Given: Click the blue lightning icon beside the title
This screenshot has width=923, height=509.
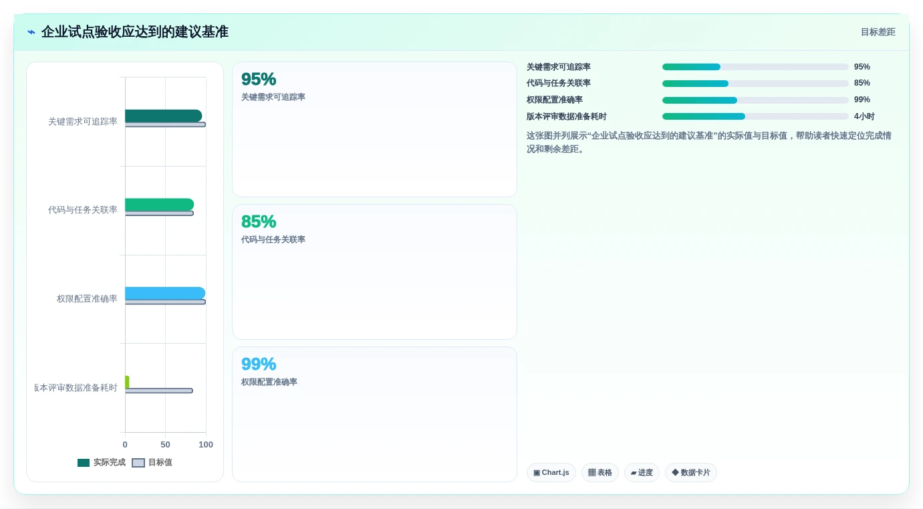Looking at the screenshot, I should [31, 32].
